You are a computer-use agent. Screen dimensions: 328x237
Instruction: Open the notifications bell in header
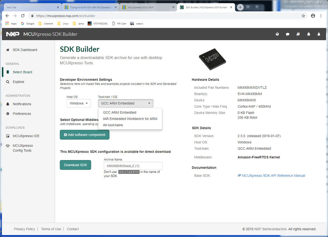point(309,34)
